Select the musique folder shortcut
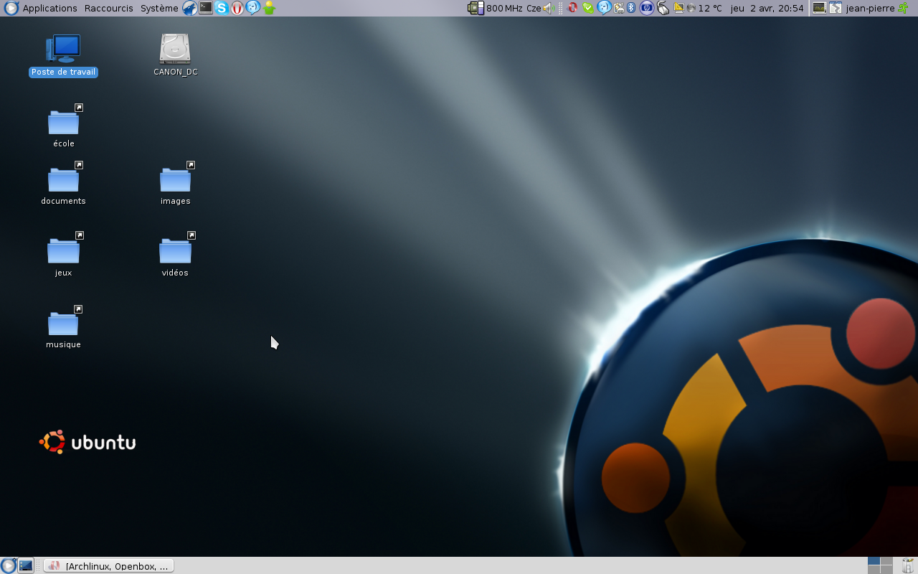 tap(63, 327)
